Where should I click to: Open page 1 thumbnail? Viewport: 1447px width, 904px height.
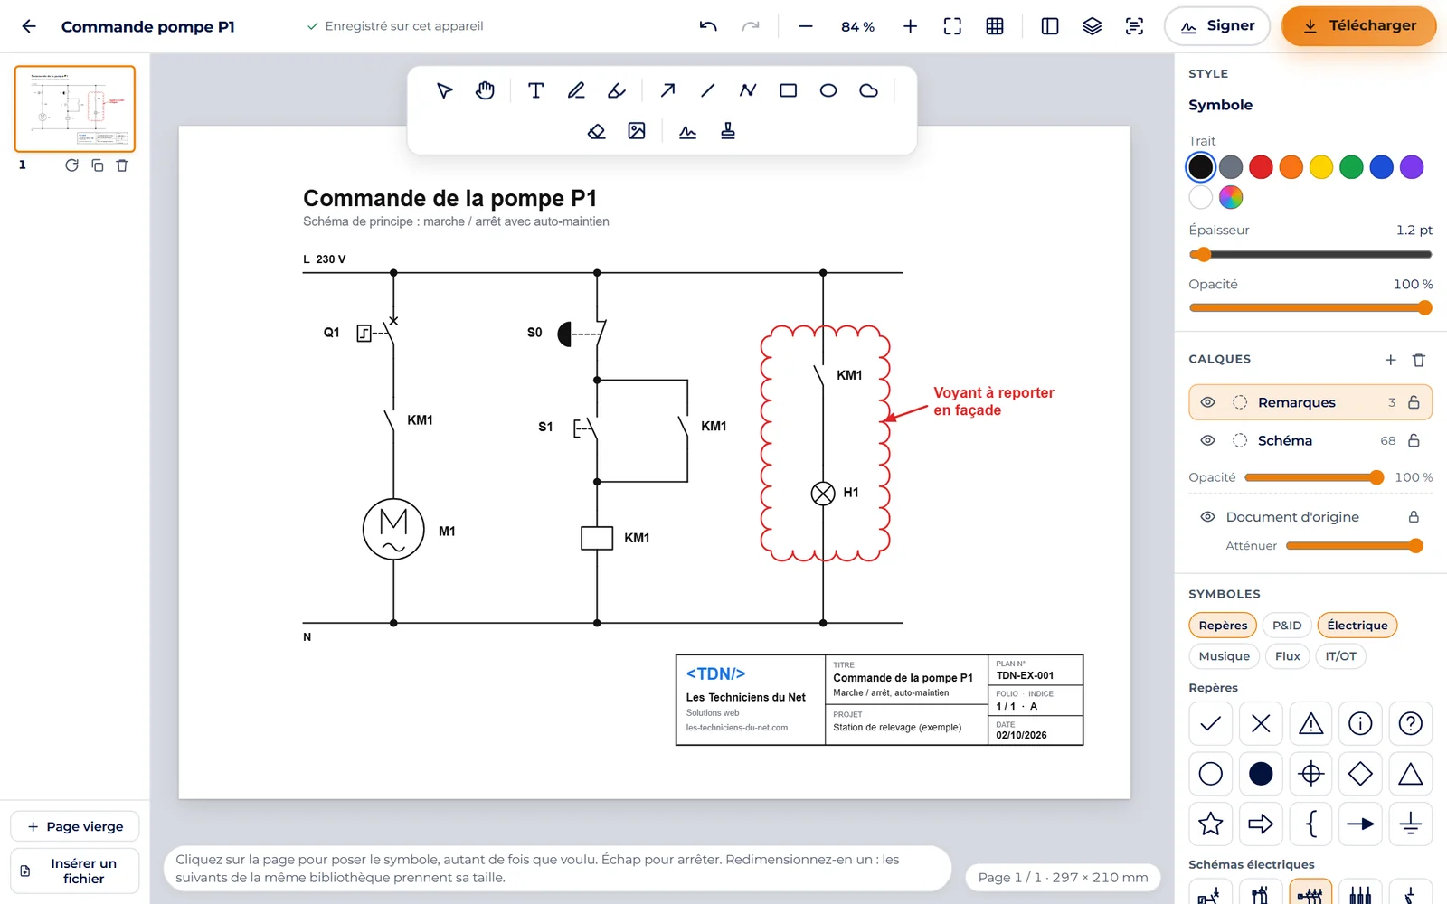75,108
